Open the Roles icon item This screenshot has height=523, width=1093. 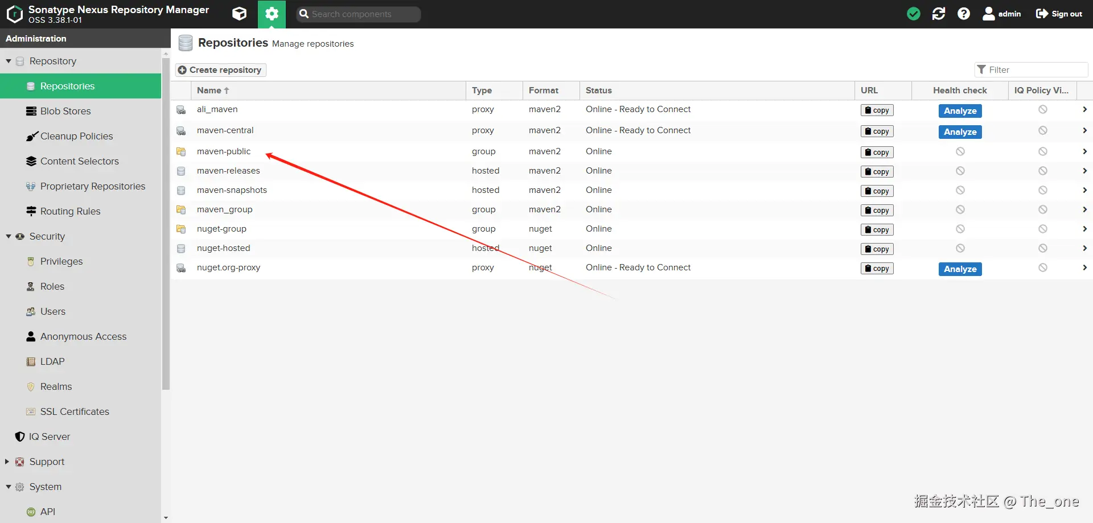(31, 286)
